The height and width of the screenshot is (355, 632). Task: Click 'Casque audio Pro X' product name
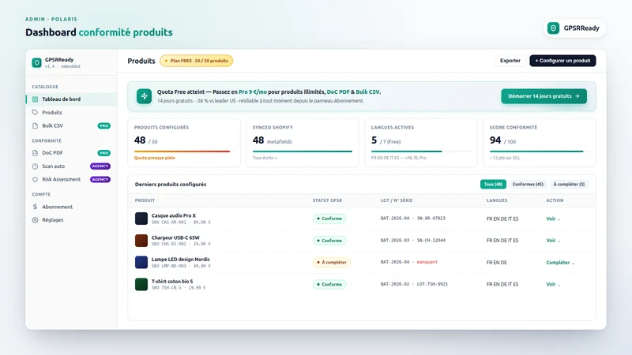tap(173, 215)
